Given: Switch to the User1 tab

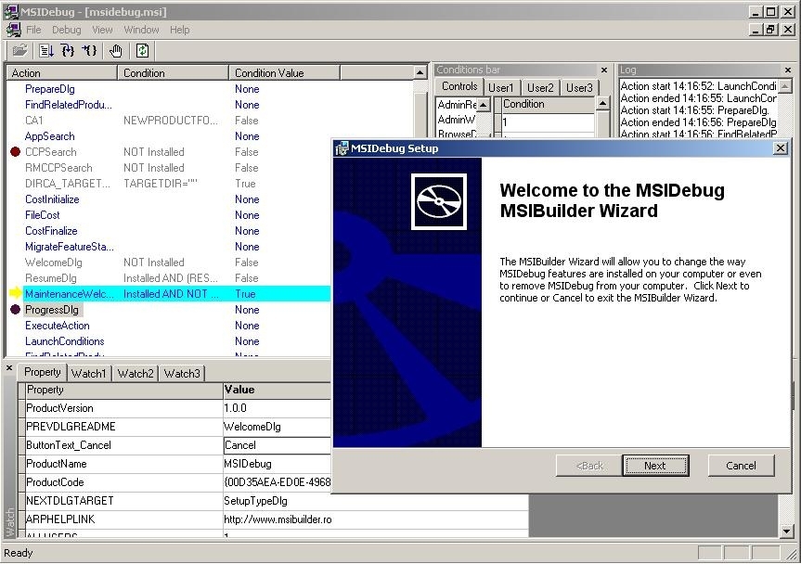Looking at the screenshot, I should click(500, 88).
